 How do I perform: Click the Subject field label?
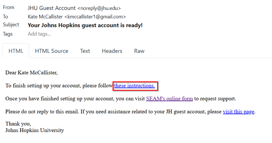[x=11, y=25]
